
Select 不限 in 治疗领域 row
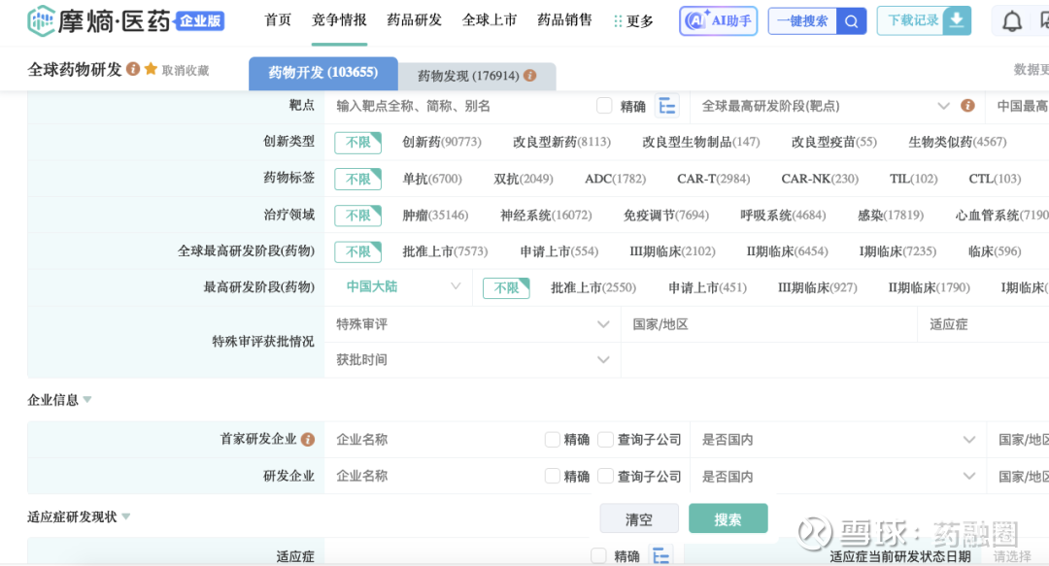coord(357,215)
